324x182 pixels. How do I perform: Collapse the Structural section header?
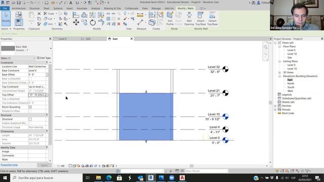pyautogui.click(x=47, y=115)
